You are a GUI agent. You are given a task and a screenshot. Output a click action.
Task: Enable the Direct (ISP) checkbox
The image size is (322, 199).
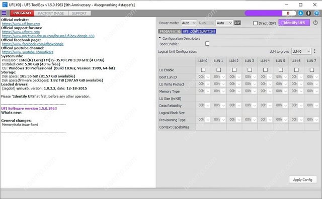(x=255, y=23)
